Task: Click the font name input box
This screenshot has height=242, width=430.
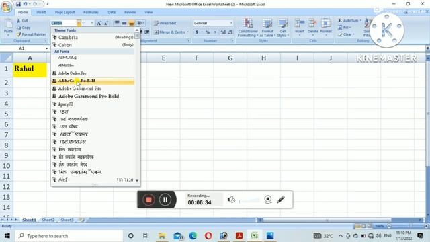Action: (x=64, y=23)
